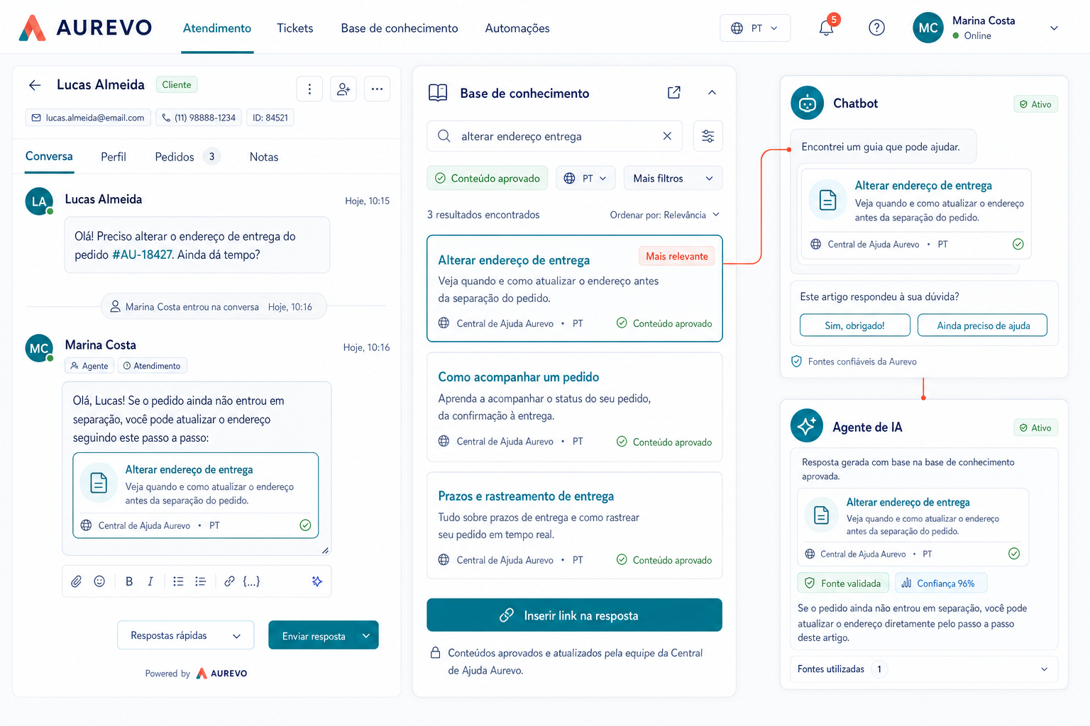
Task: Click the Cliente tag next to Lucas Almeida
Action: click(177, 85)
